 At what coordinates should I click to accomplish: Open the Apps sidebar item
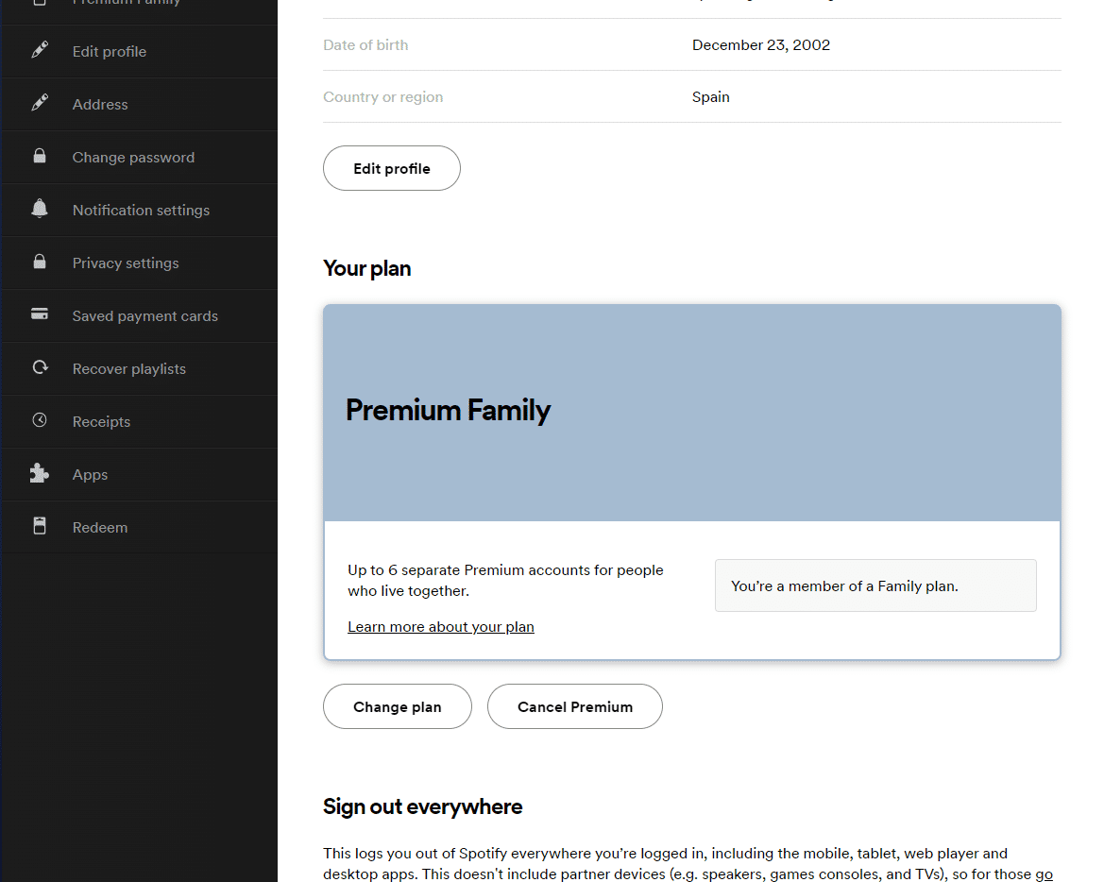[x=90, y=475]
